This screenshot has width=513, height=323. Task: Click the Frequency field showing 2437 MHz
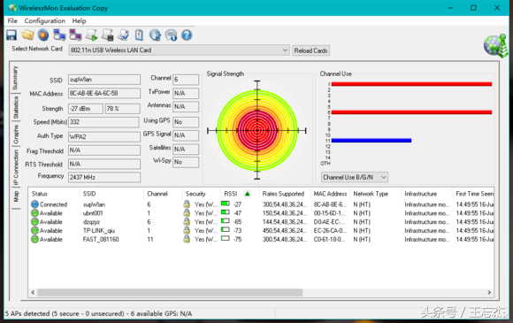coord(104,177)
